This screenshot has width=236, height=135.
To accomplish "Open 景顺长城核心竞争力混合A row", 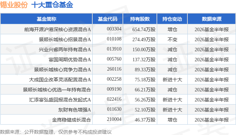I will (62, 70).
